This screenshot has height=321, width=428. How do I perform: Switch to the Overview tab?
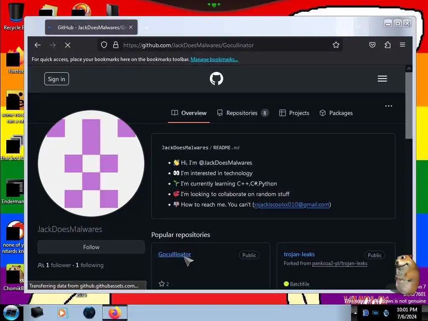[x=189, y=113]
